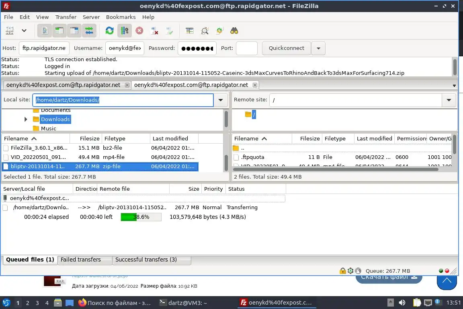Open the File menu
Screen dimensions: 463x309
[8, 17]
